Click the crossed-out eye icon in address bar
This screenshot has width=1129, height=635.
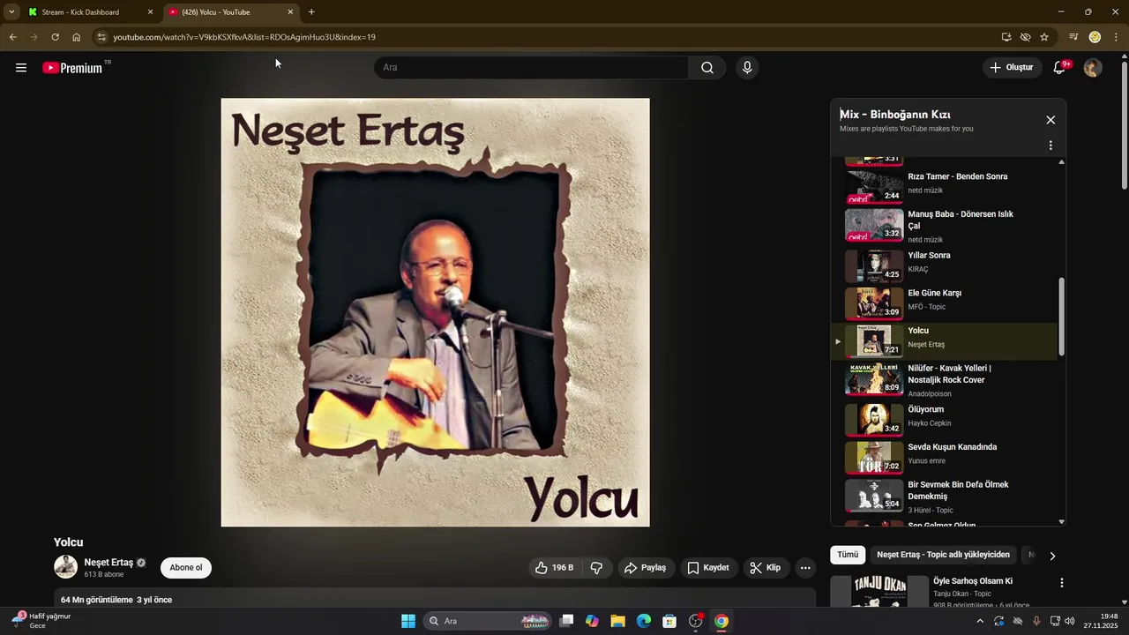coord(1025,37)
